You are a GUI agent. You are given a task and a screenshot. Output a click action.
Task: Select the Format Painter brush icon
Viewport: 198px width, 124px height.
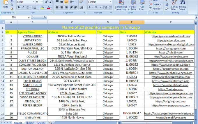pyautogui.click(x=12, y=8)
